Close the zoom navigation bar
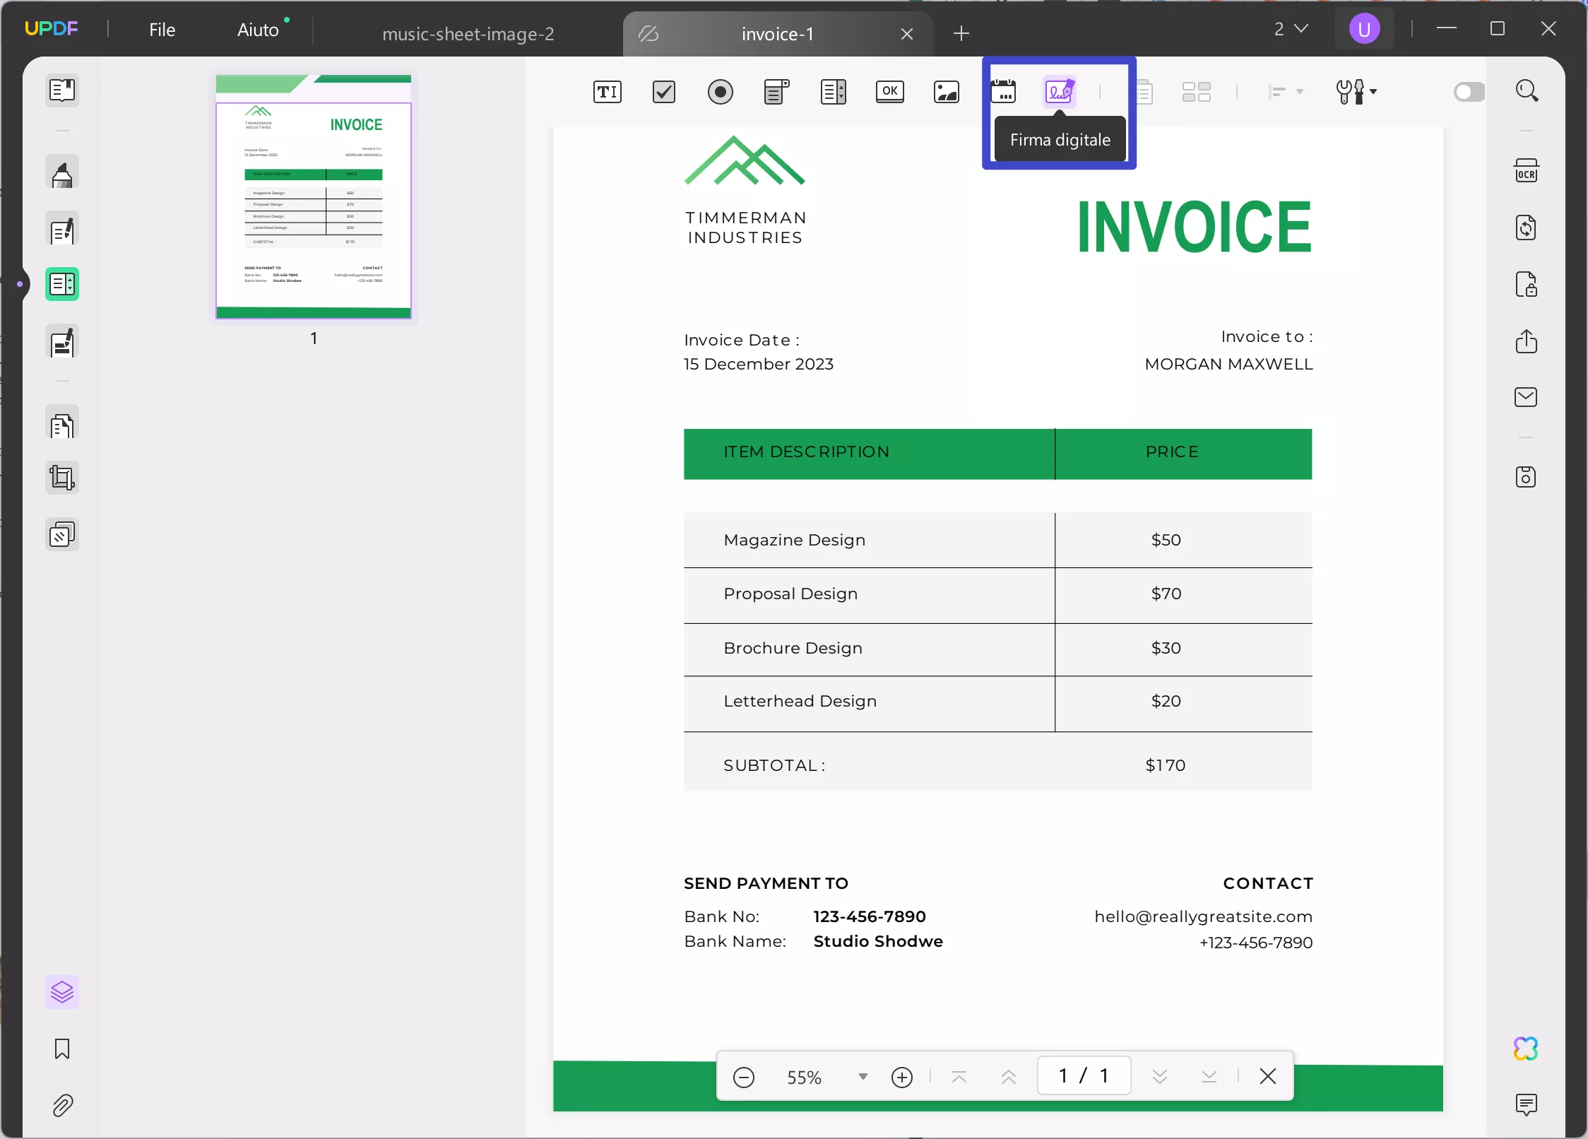Screen dimensions: 1588x1139 pos(1268,1076)
